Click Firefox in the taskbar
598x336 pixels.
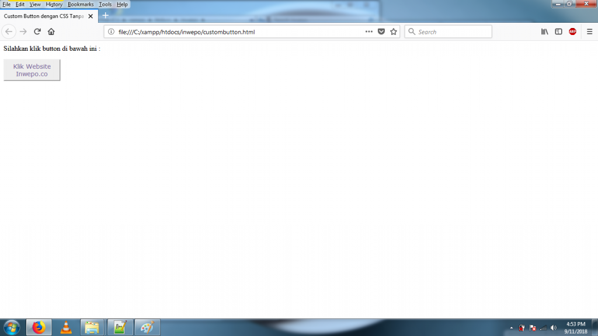pos(39,327)
